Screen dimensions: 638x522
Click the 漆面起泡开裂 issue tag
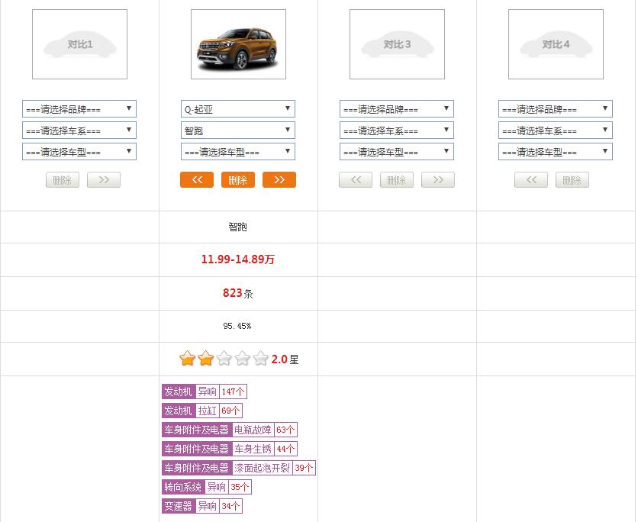click(262, 468)
